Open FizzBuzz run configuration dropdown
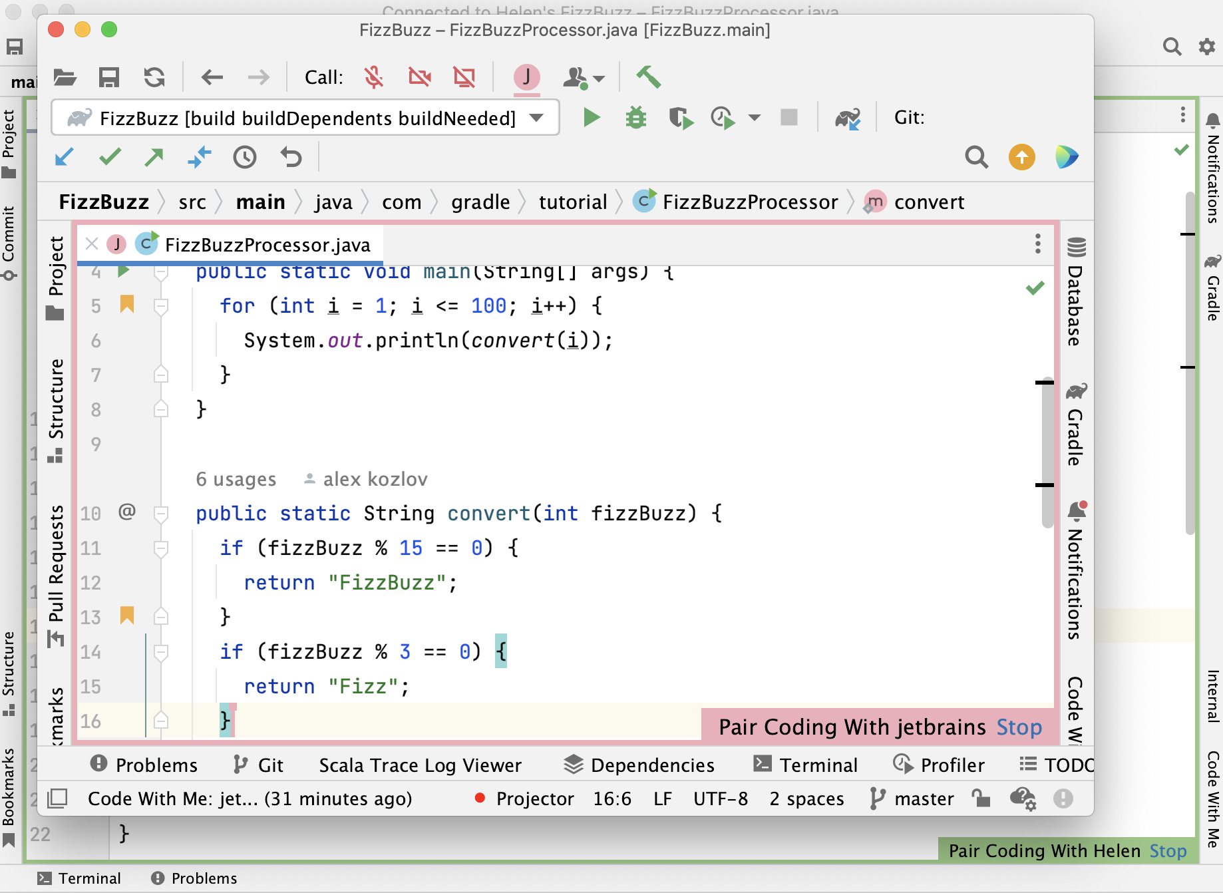This screenshot has height=893, width=1223. coord(305,118)
